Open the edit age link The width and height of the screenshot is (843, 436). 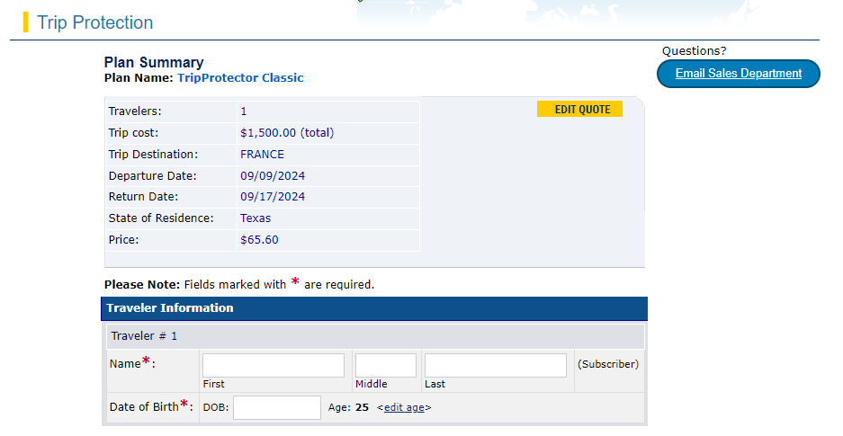[x=404, y=407]
